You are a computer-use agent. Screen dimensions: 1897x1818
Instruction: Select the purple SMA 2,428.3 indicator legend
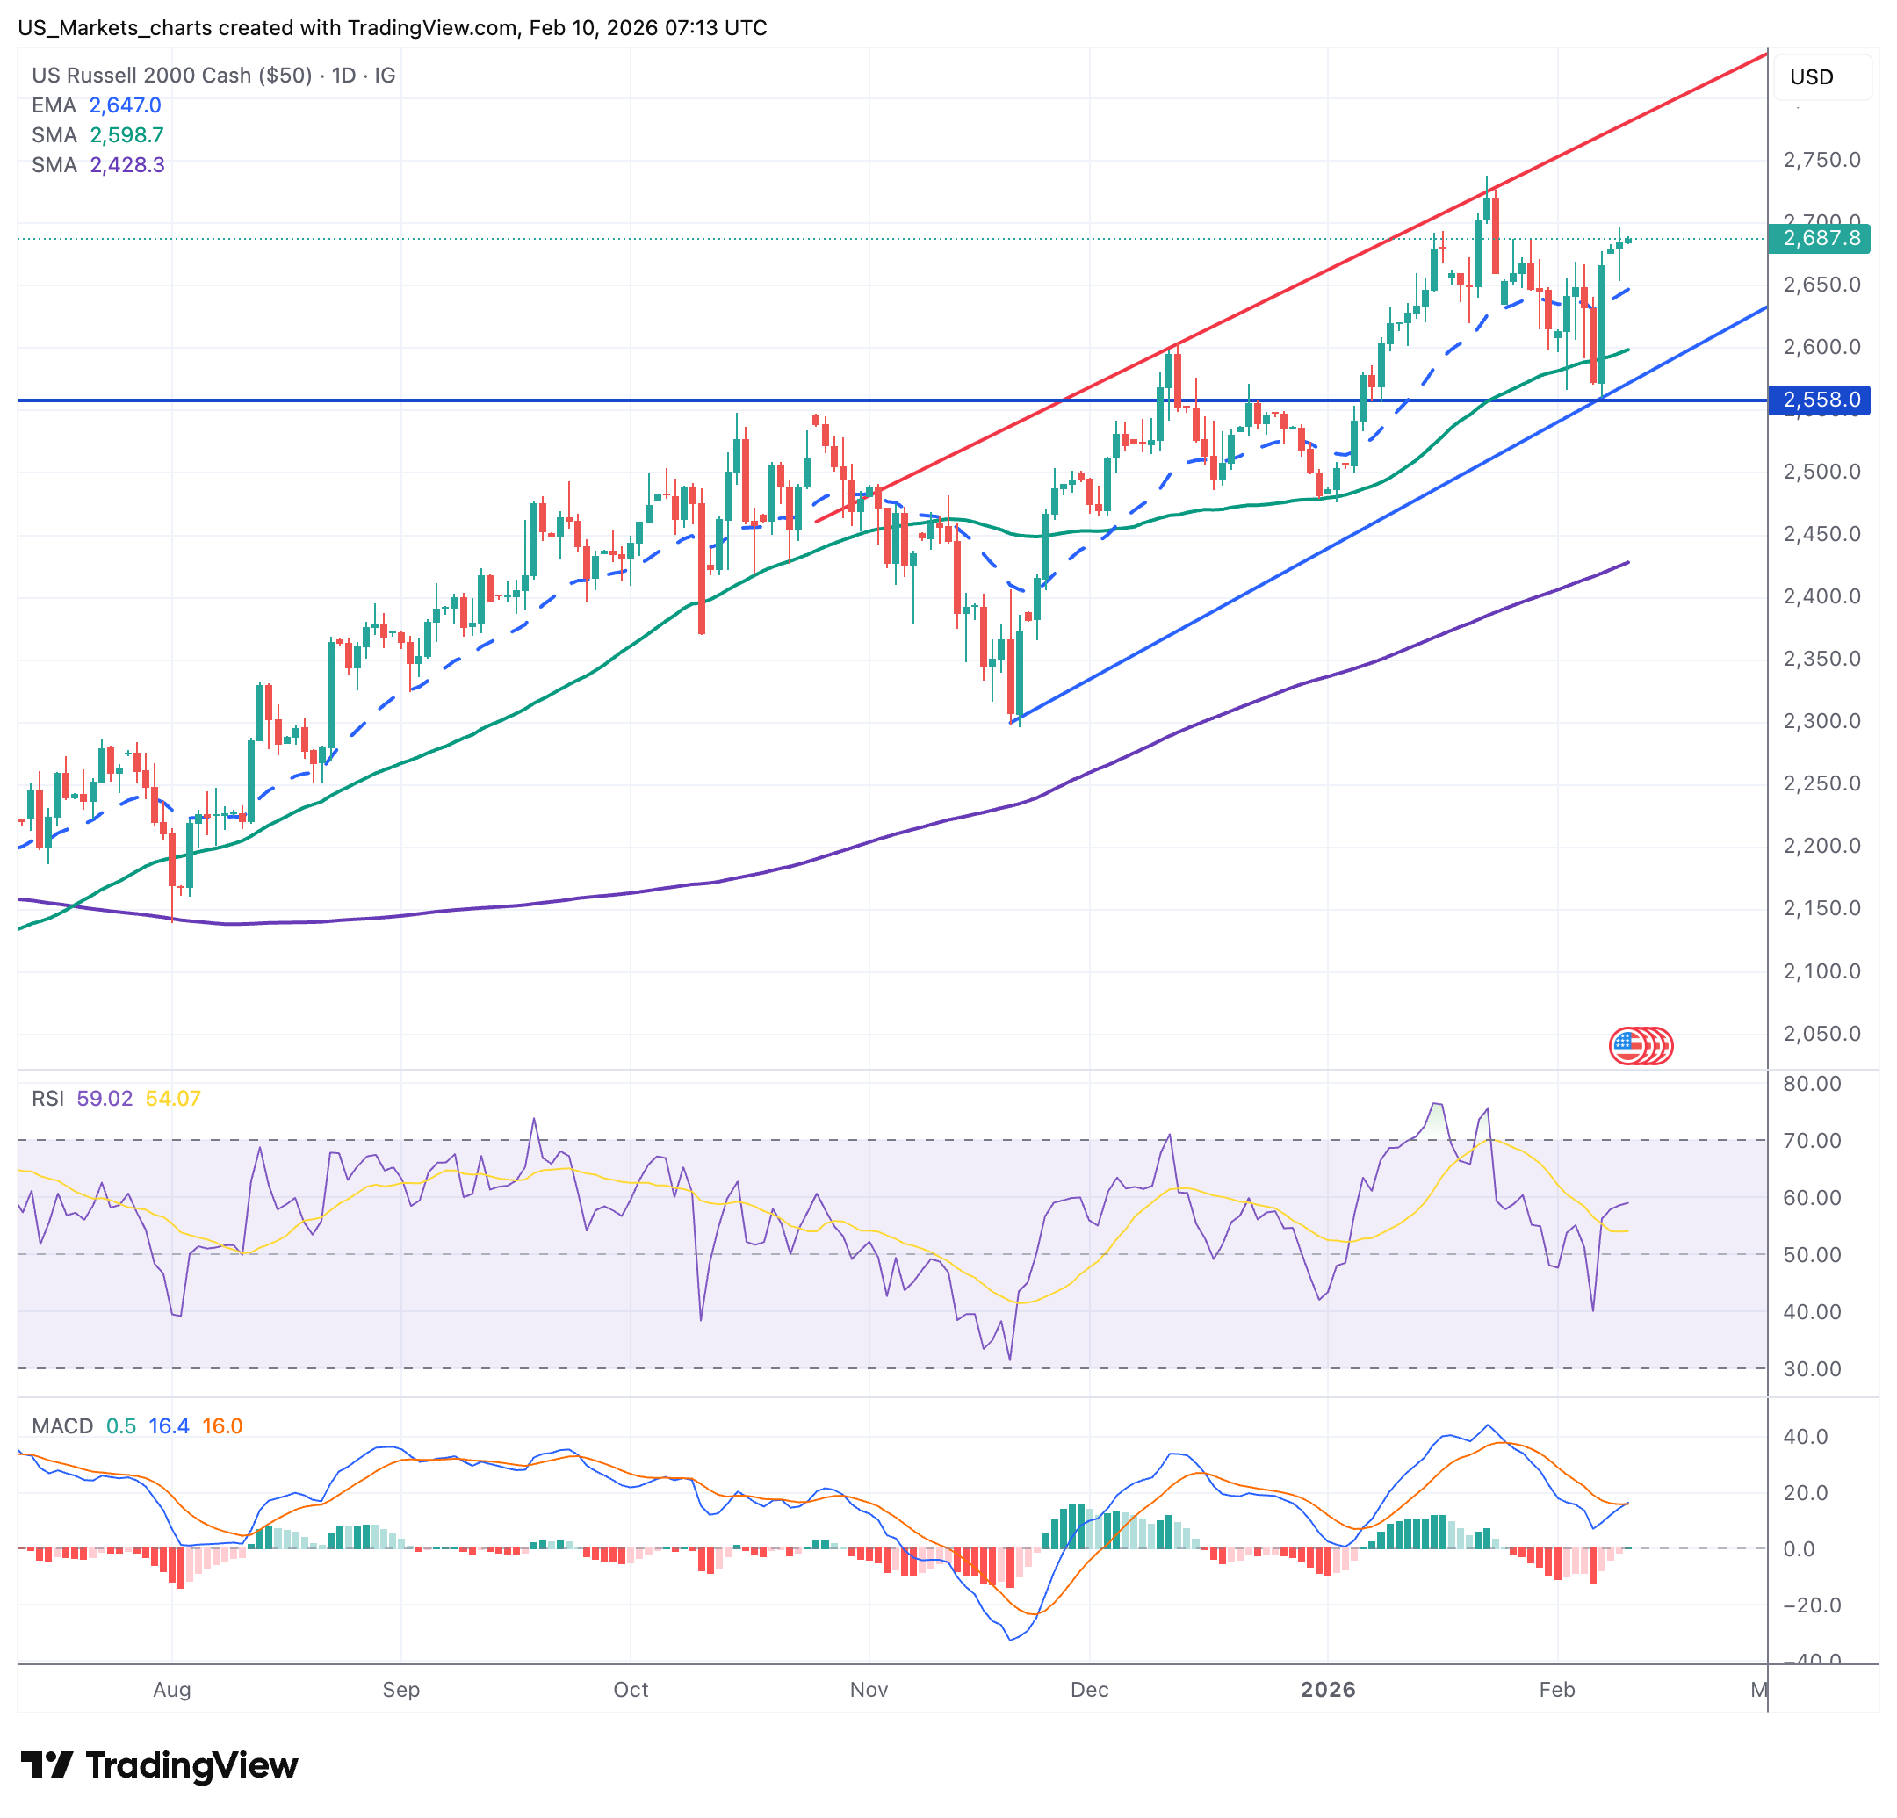tap(97, 164)
